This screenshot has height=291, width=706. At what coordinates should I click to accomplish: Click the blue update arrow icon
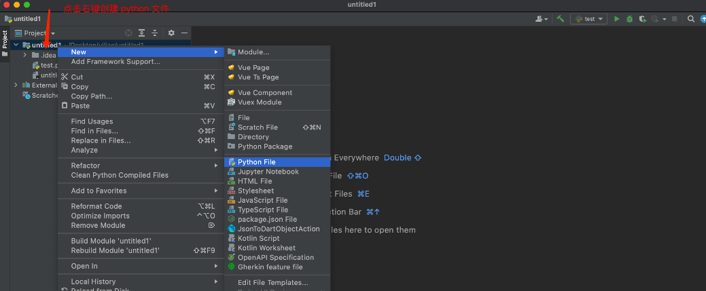click(x=704, y=19)
